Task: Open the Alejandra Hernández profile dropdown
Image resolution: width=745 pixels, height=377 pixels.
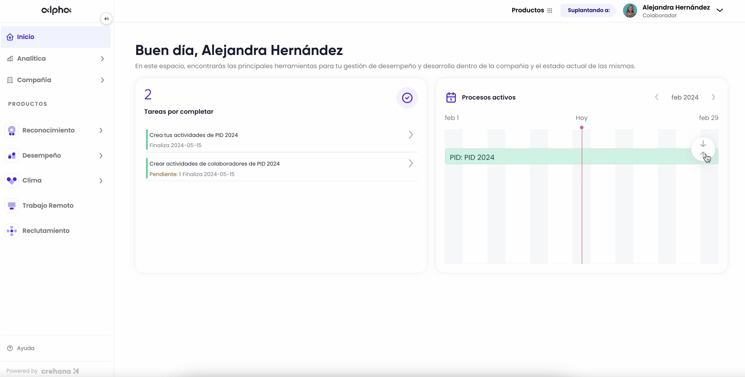Action: pyautogui.click(x=720, y=10)
